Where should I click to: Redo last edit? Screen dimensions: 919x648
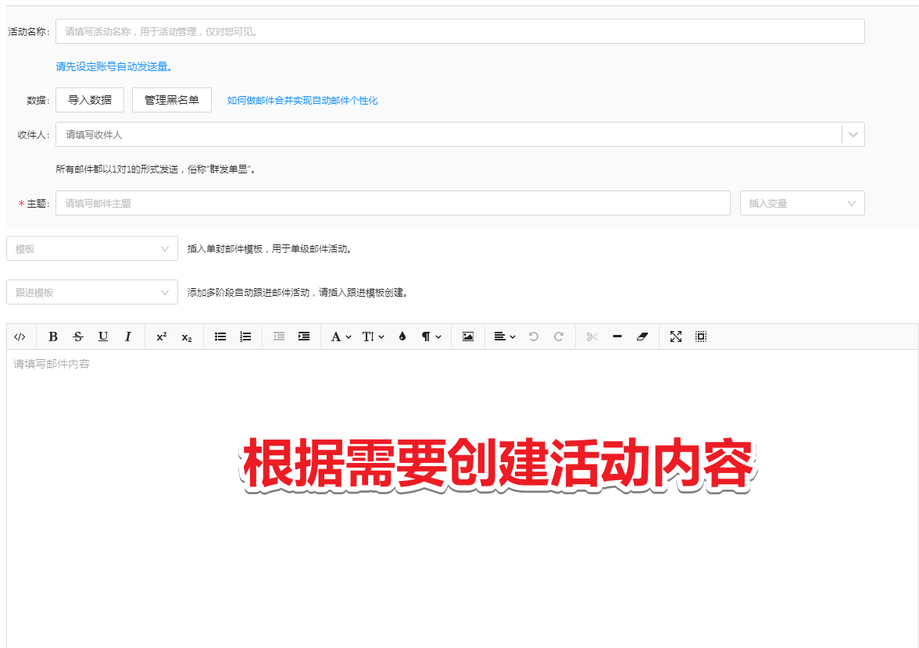click(x=559, y=336)
